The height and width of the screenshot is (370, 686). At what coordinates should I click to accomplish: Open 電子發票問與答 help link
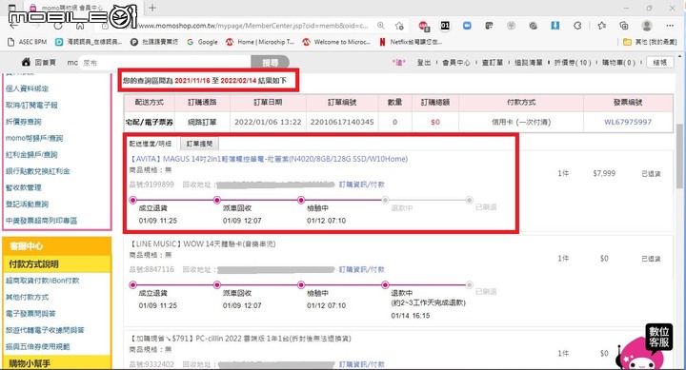pyautogui.click(x=30, y=314)
